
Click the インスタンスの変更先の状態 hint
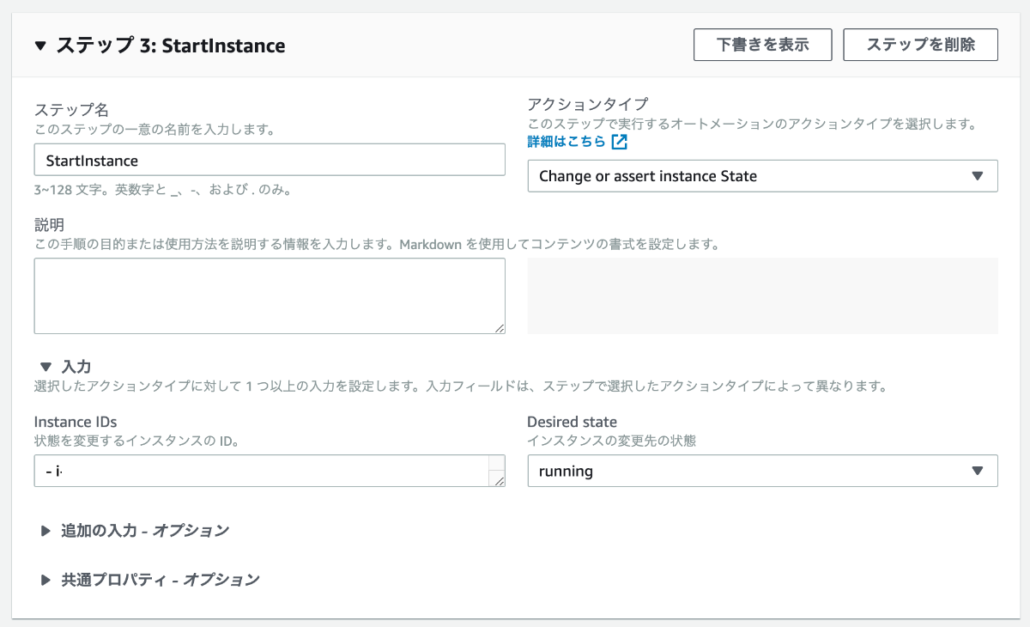[611, 441]
